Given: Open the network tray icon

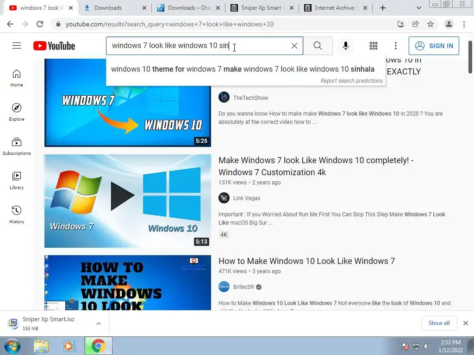Looking at the screenshot, I should [416, 346].
